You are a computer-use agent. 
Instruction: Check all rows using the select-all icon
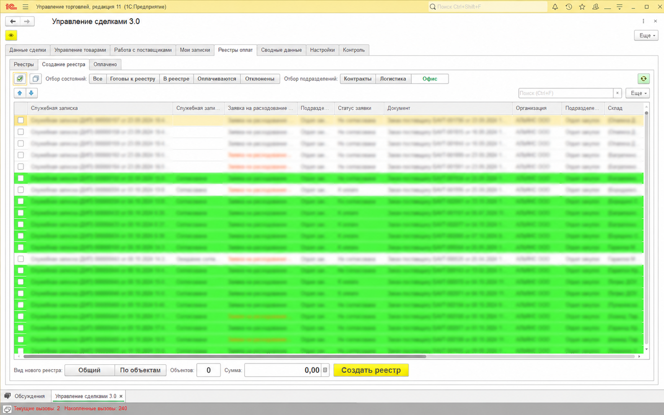point(20,79)
